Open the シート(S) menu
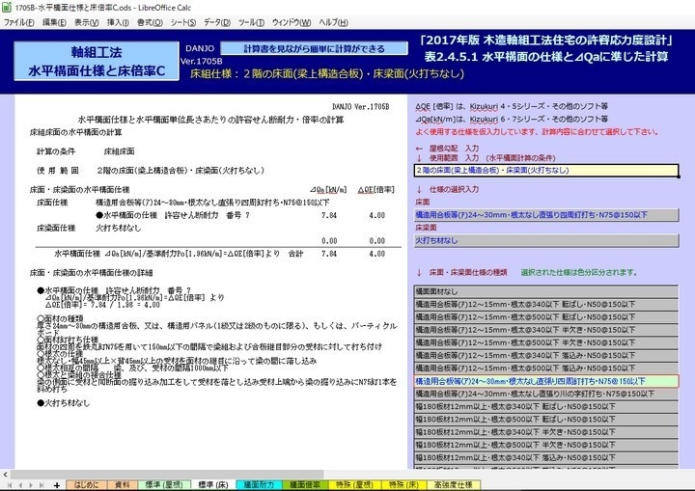This screenshot has width=695, height=491. pyautogui.click(x=183, y=22)
